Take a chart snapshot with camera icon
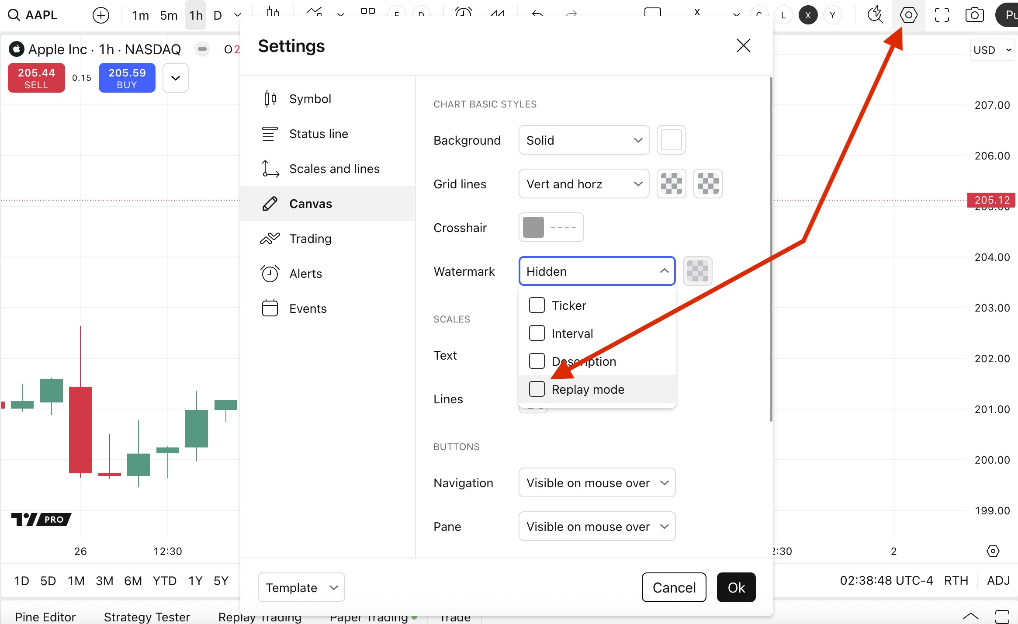Image resolution: width=1018 pixels, height=624 pixels. coord(974,15)
